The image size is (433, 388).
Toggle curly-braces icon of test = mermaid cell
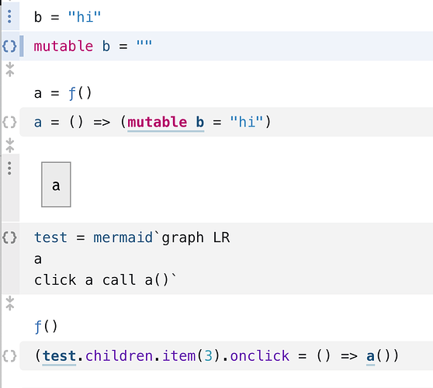click(9, 237)
